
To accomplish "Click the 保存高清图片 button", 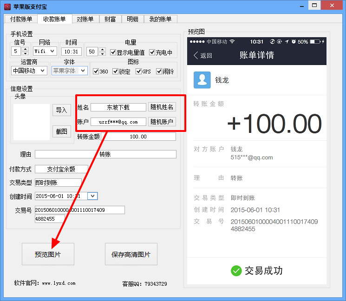I will click(x=131, y=254).
